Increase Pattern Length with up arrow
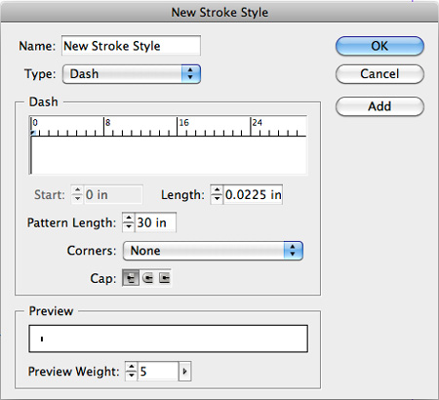Viewport: 439px width, 400px height. [x=129, y=219]
